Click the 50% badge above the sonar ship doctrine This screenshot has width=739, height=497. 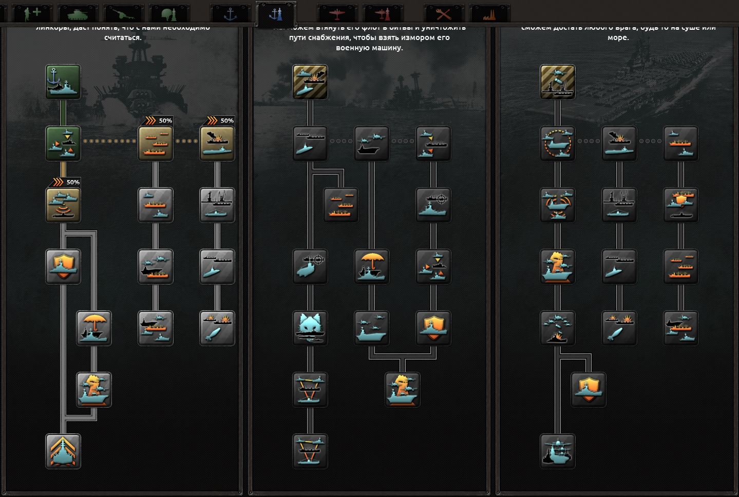(x=64, y=182)
